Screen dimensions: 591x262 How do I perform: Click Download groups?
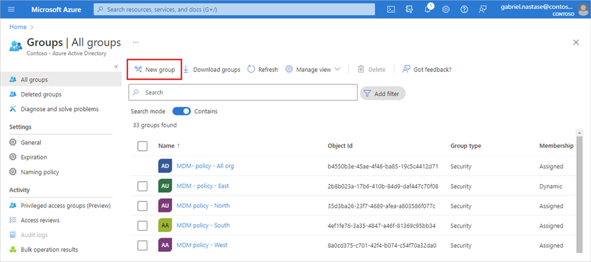coord(211,69)
